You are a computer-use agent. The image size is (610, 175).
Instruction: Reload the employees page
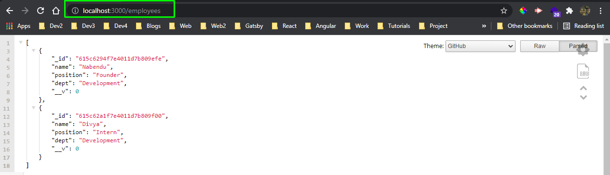point(41,11)
